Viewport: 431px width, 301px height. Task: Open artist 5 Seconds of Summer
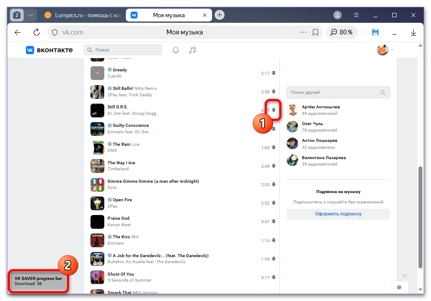tap(129, 280)
